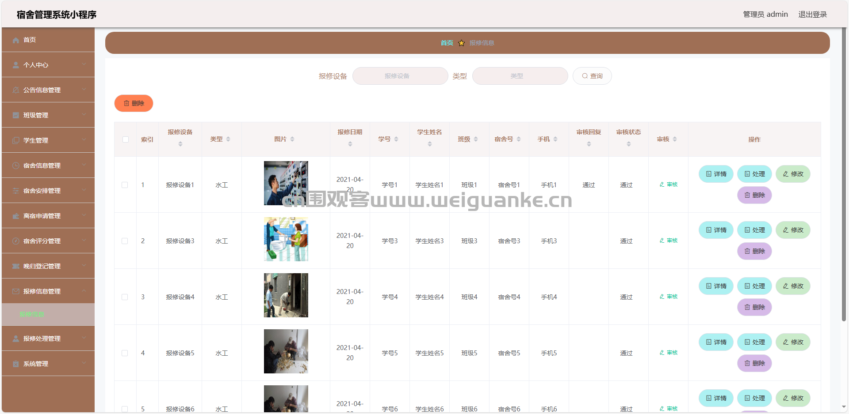Sort by 类型 column arrows

click(x=228, y=139)
